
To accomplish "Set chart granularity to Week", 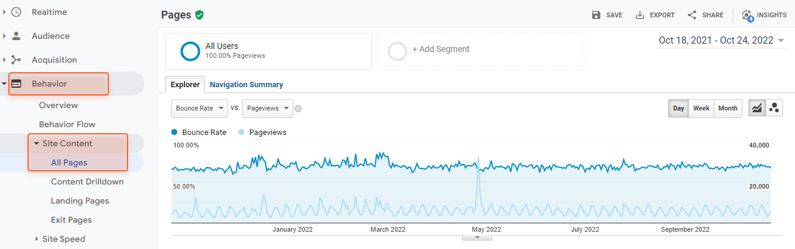I will pyautogui.click(x=701, y=108).
